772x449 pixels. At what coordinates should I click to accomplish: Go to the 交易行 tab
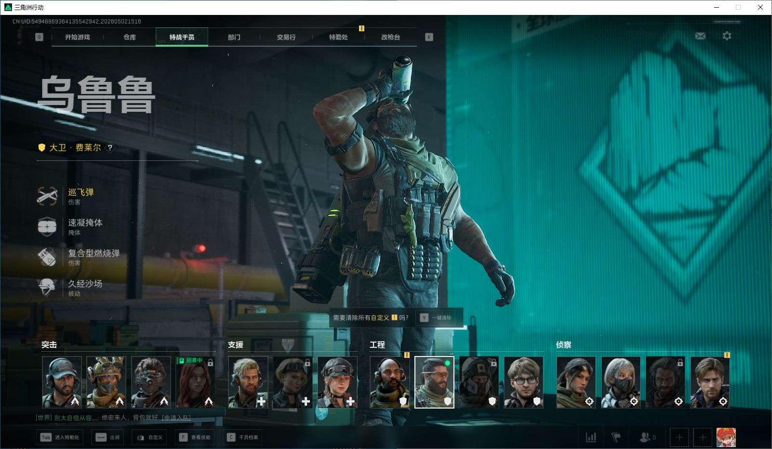point(286,37)
